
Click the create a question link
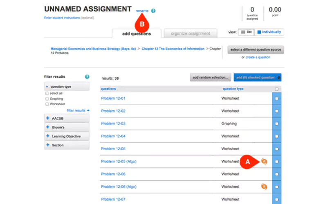258,57
